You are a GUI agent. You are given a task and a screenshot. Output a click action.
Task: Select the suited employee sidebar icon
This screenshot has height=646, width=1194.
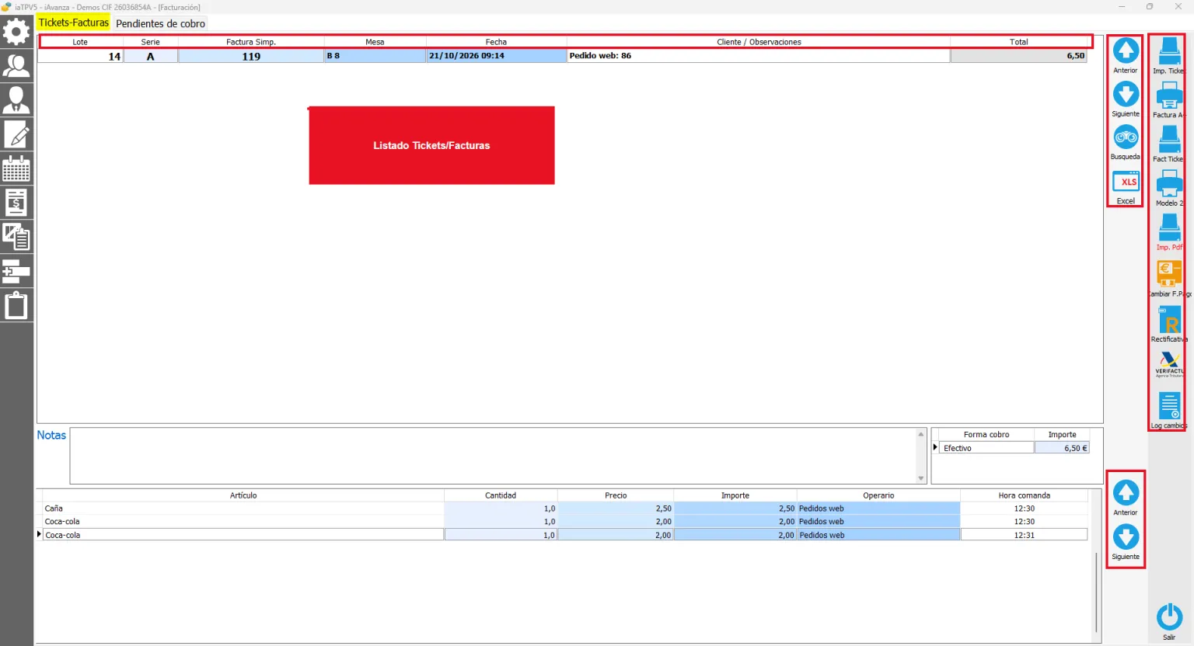pyautogui.click(x=16, y=100)
